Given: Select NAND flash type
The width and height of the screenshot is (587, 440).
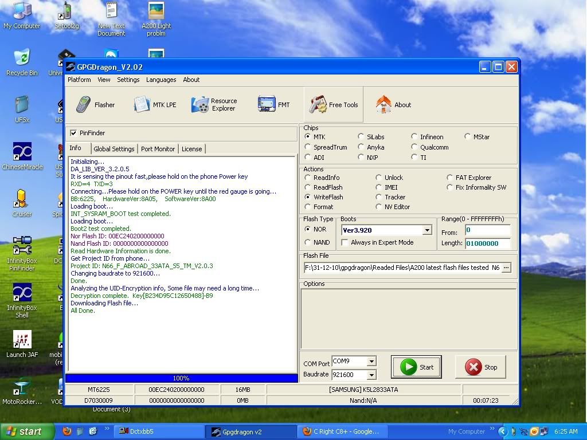Looking at the screenshot, I should (308, 242).
